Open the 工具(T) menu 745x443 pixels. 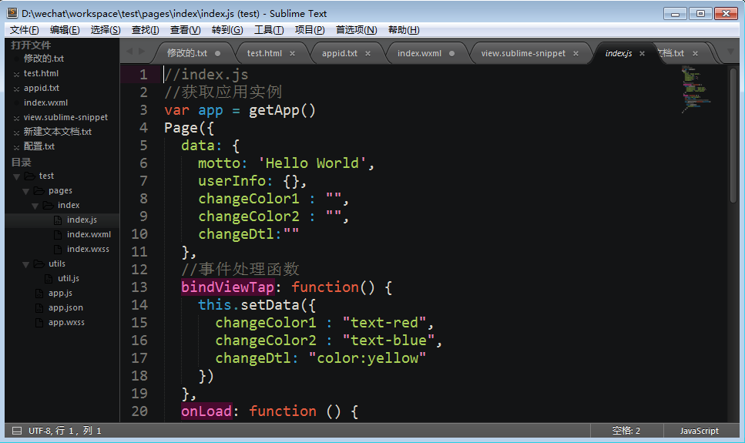tap(268, 30)
